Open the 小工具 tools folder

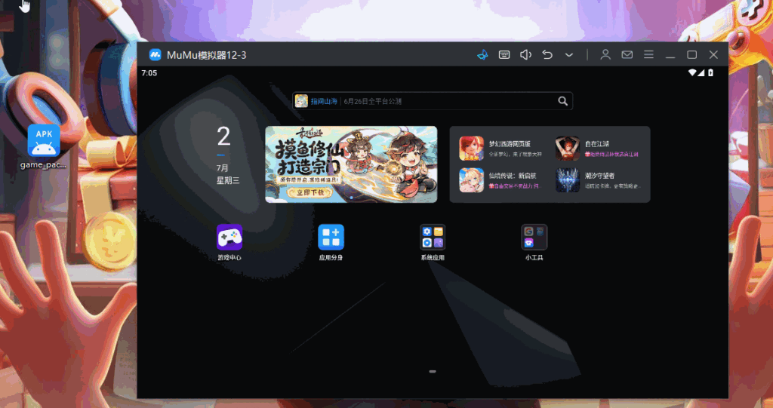(534, 237)
